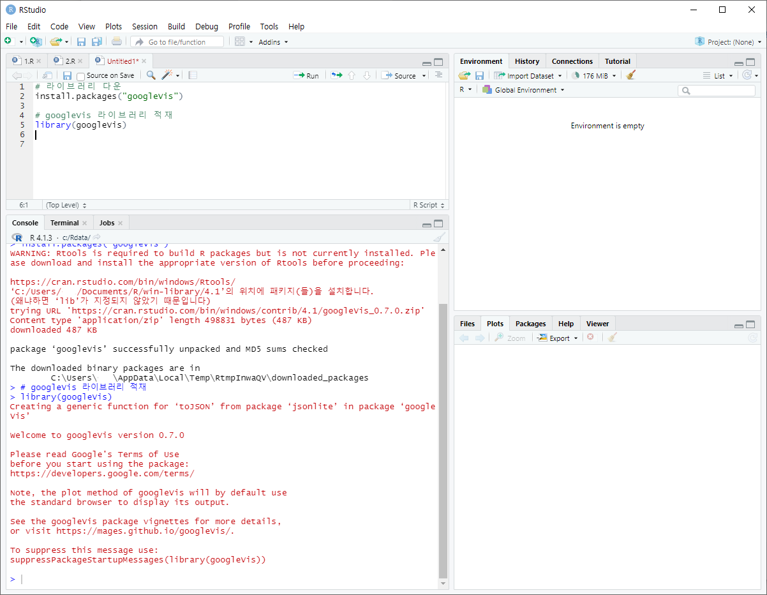Click the Re-run previous code region icon
The height and width of the screenshot is (595, 767).
tap(336, 75)
